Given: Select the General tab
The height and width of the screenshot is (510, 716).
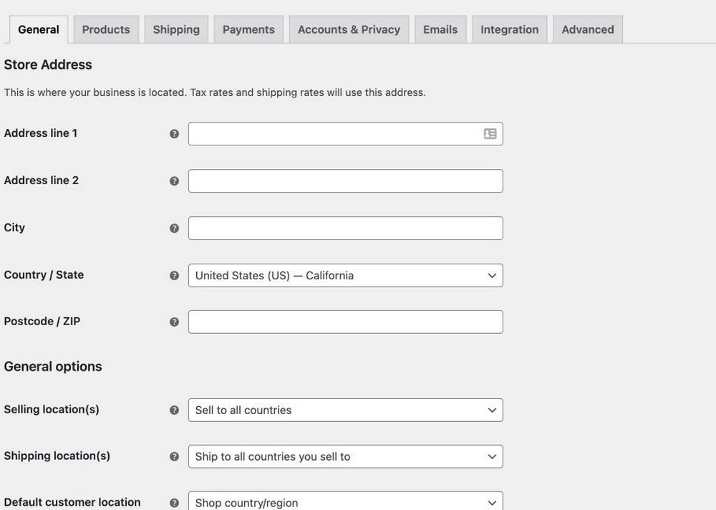Looking at the screenshot, I should 39,29.
